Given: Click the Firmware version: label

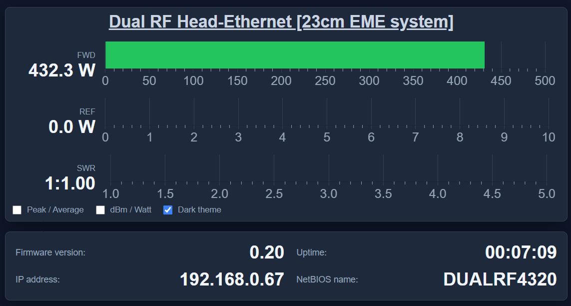Looking at the screenshot, I should (50, 252).
